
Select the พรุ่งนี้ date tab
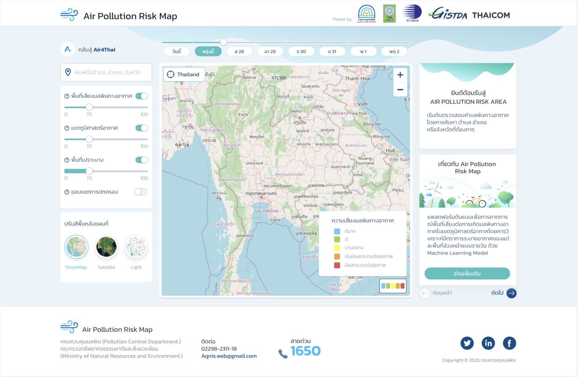click(208, 52)
